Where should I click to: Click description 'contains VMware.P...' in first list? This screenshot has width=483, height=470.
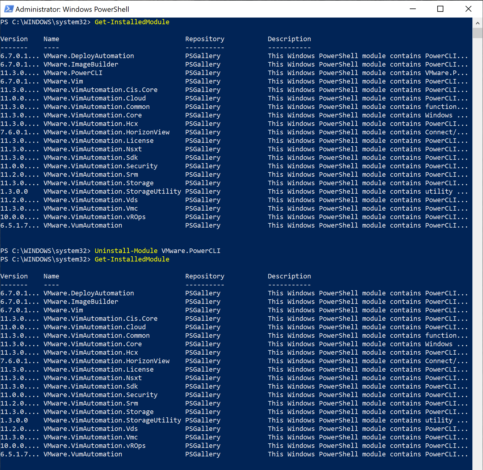tap(429, 73)
